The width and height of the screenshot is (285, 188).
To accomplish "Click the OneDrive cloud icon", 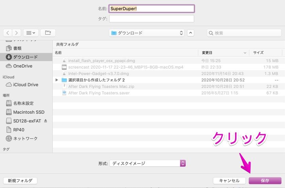I will coord(9,66).
